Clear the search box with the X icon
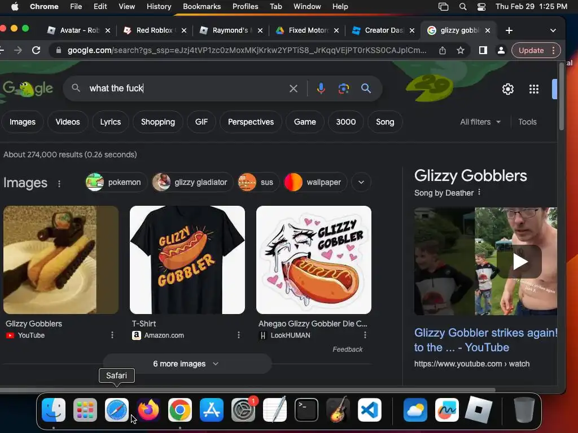 coord(294,89)
